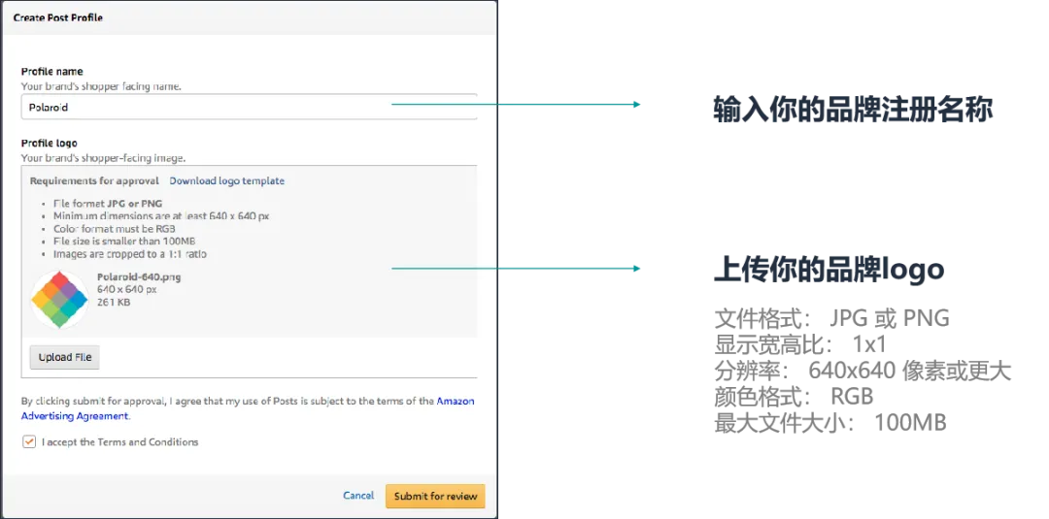
Task: Click the 261 KB file size text
Action: (114, 303)
